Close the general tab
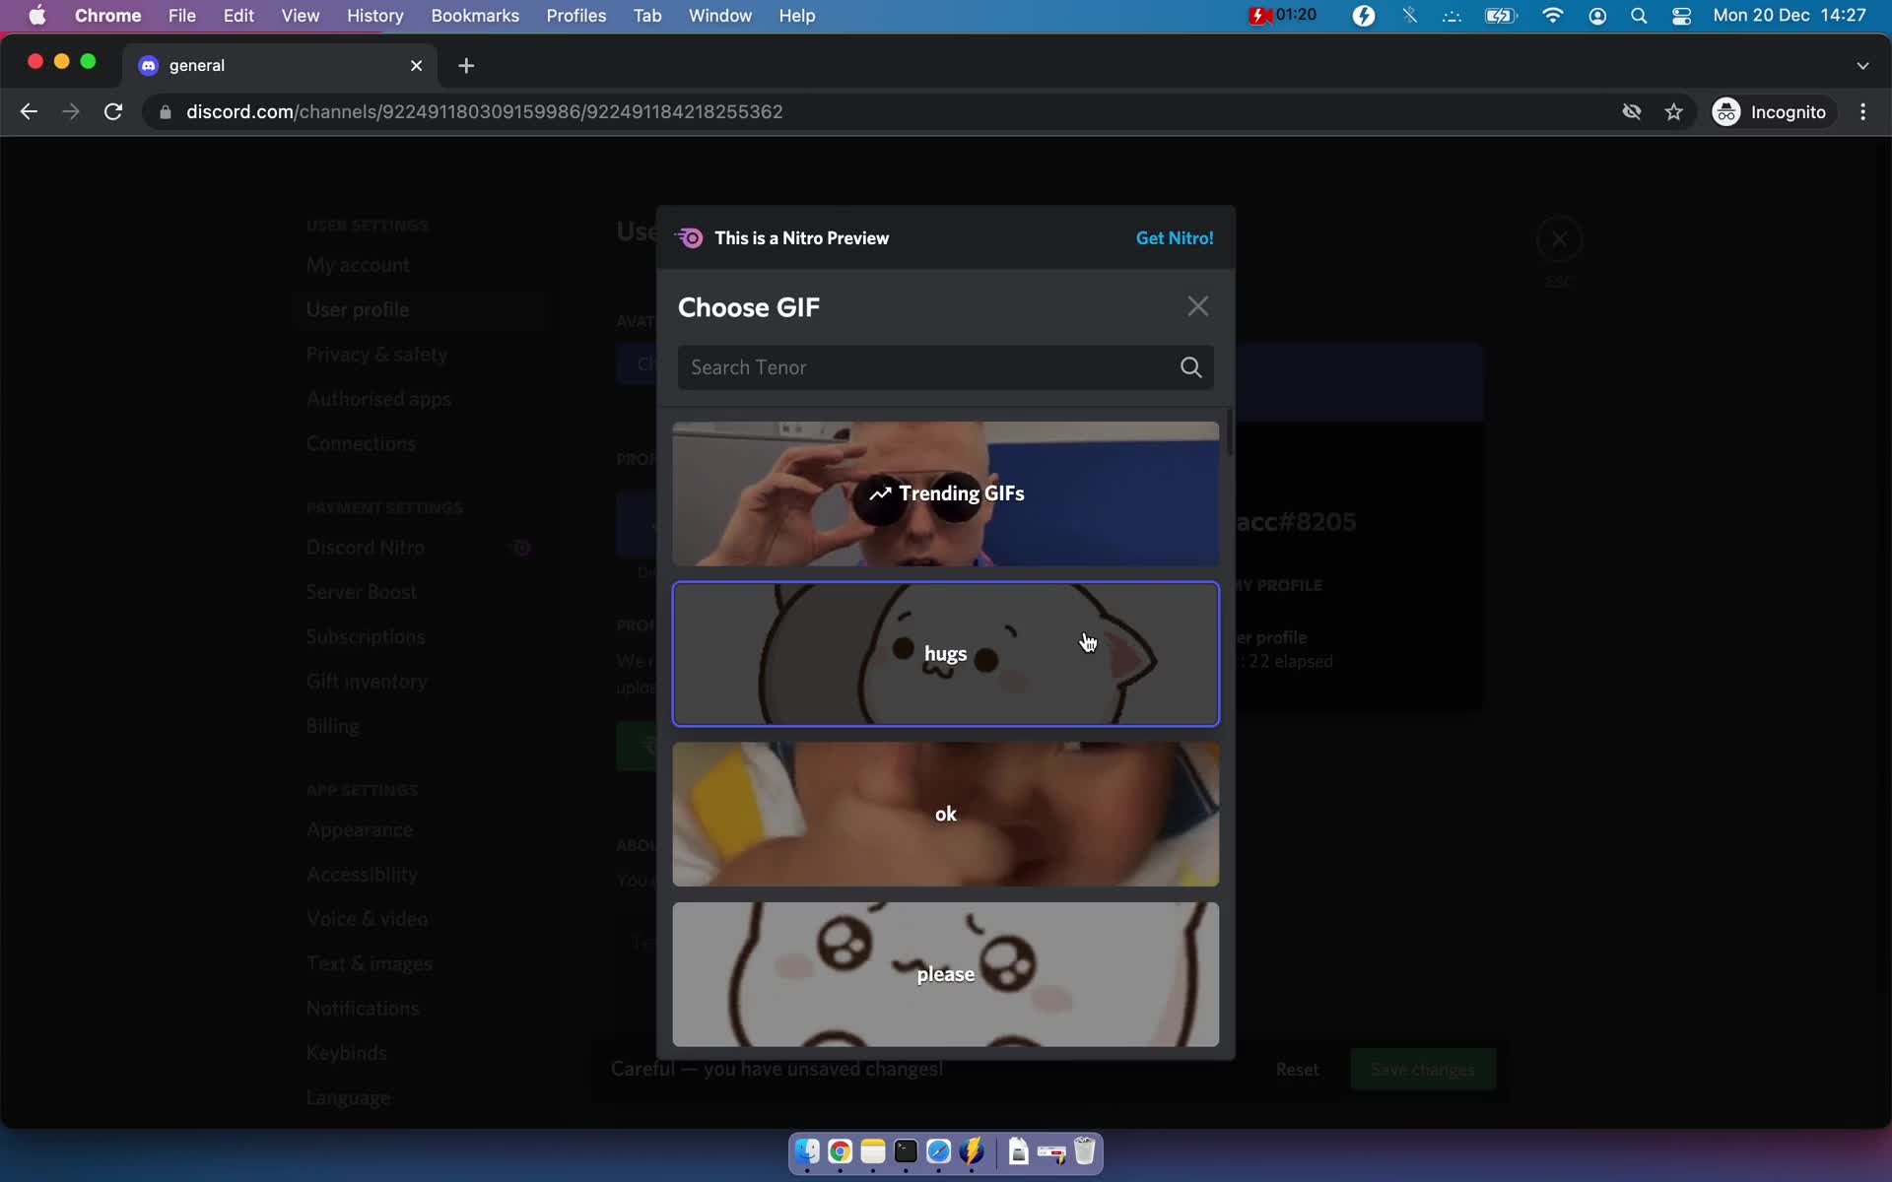 416,65
